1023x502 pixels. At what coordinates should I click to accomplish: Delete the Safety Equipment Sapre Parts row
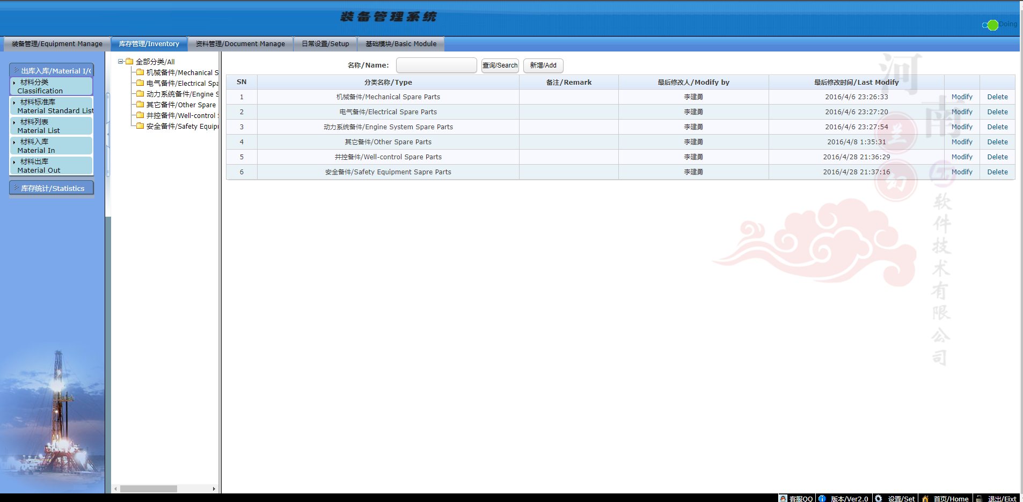[997, 172]
